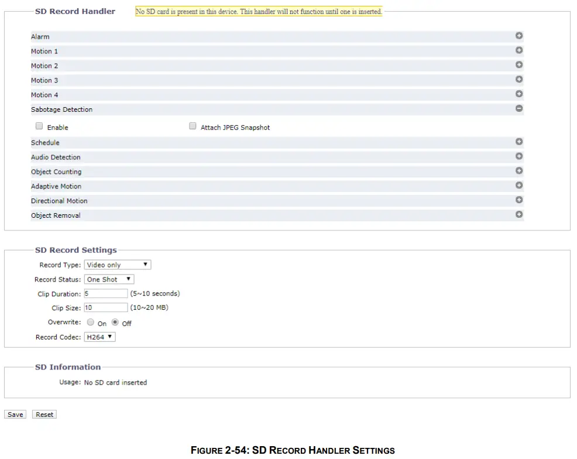
Task: Click the Audio Detection row header
Action: tap(277, 157)
